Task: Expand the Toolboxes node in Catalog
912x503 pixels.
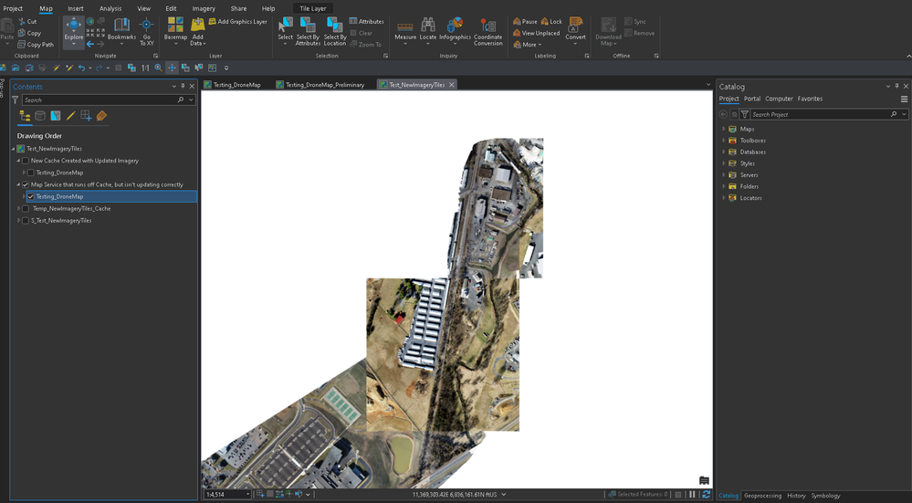Action: (x=724, y=141)
